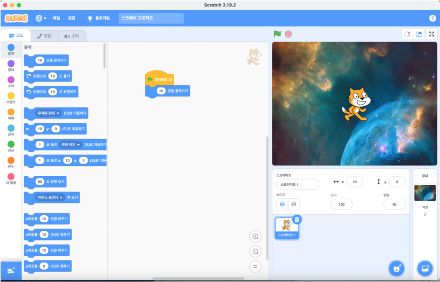Click the 크기 size field

[341, 204]
